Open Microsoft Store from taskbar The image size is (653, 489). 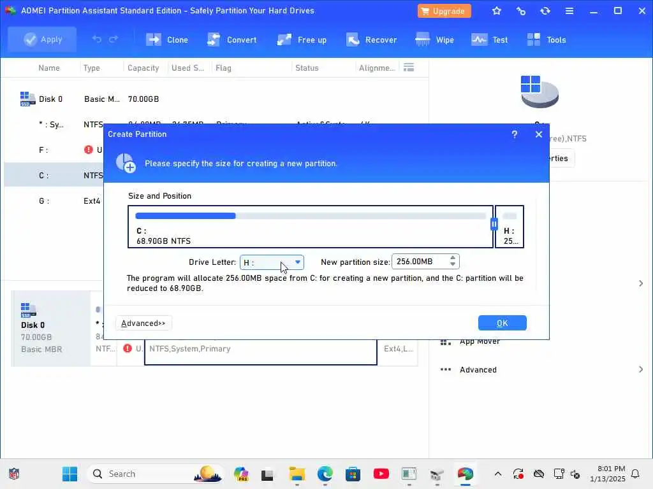tap(353, 474)
